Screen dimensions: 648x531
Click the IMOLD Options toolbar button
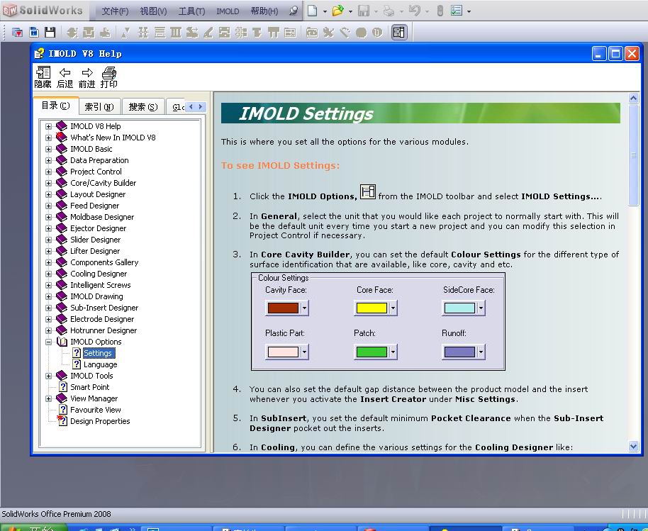[399, 32]
